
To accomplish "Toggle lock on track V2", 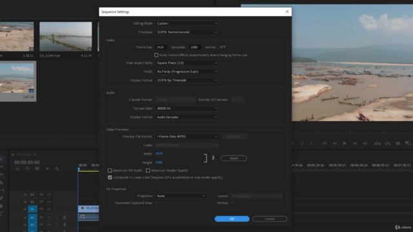I will click(25, 202).
